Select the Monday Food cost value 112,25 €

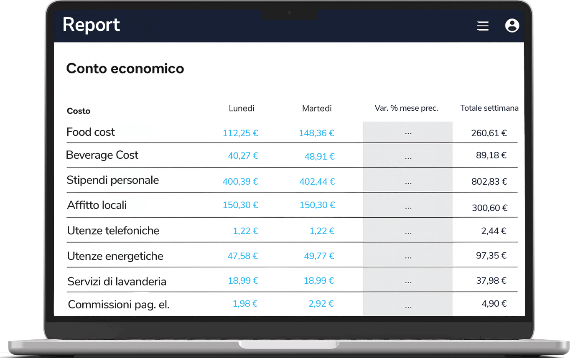pos(240,133)
